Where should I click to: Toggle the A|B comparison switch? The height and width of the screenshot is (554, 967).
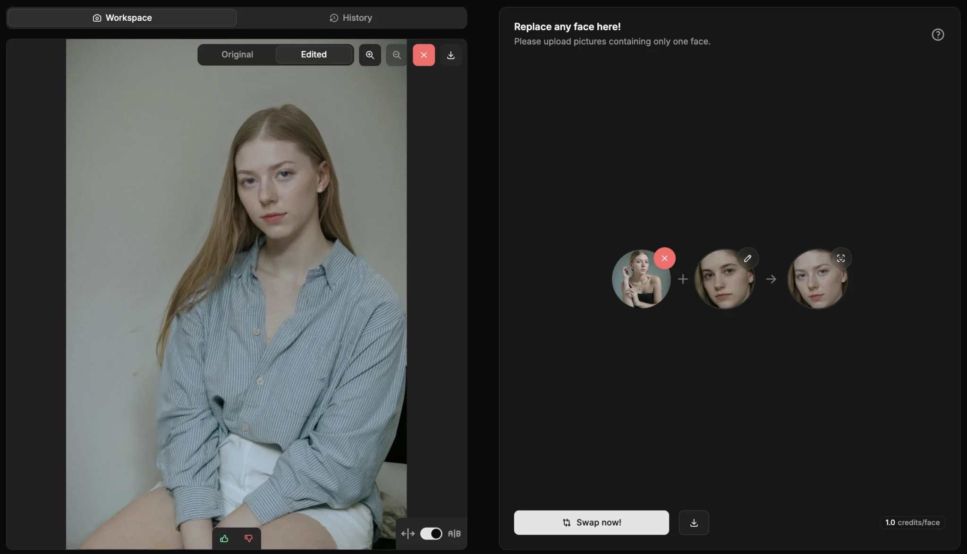point(431,533)
